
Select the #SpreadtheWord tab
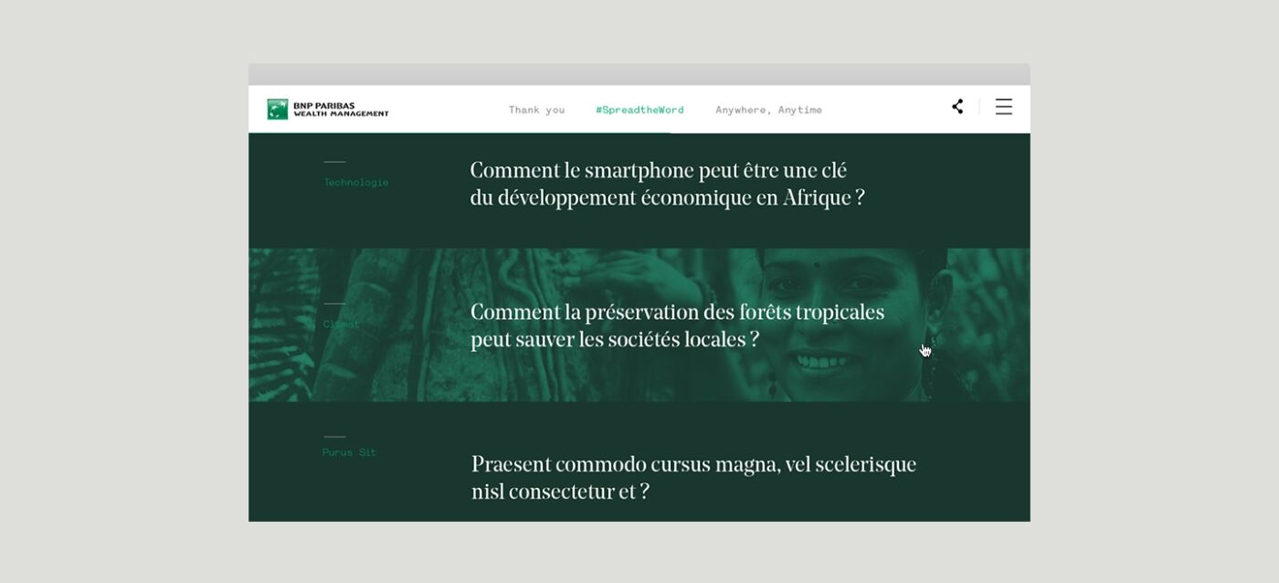[x=639, y=110]
